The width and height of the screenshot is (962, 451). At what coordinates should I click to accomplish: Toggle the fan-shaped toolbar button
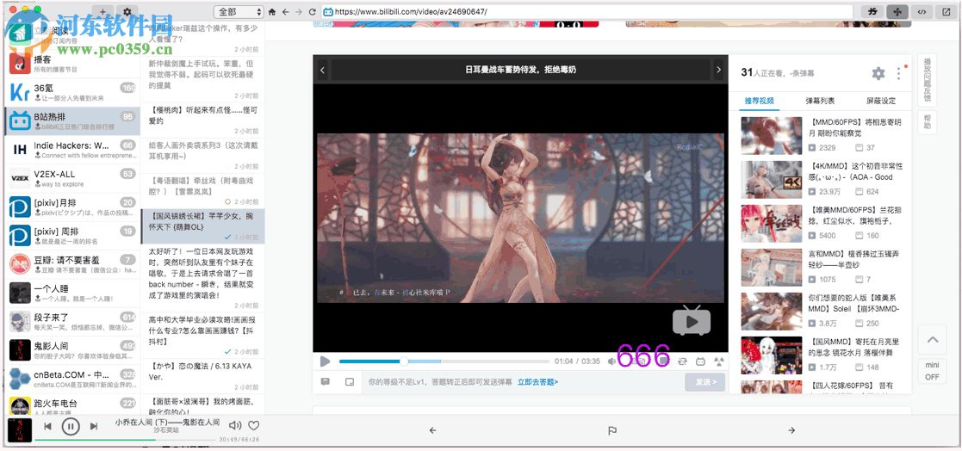pyautogui.click(x=897, y=12)
